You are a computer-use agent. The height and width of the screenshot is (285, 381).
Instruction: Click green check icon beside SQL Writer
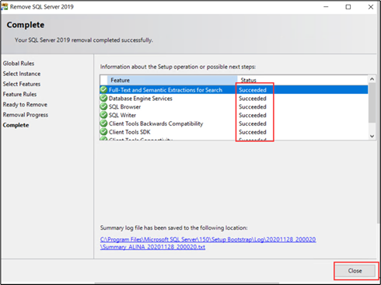(x=103, y=115)
